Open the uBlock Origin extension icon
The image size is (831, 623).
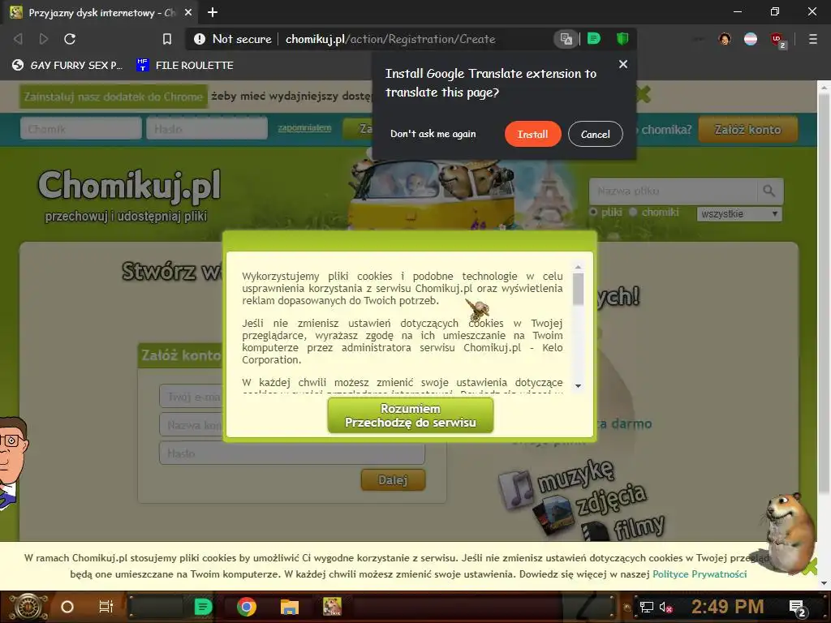(778, 40)
